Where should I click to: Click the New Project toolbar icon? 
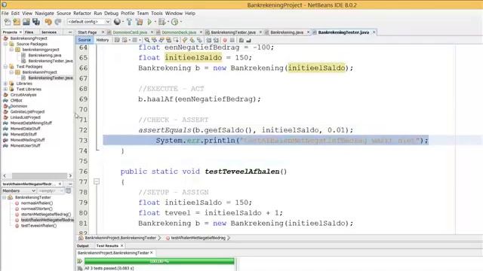(x=17, y=22)
